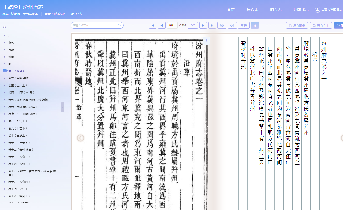Go to the previous page
The height and width of the screenshot is (210, 343).
click(x=162, y=25)
